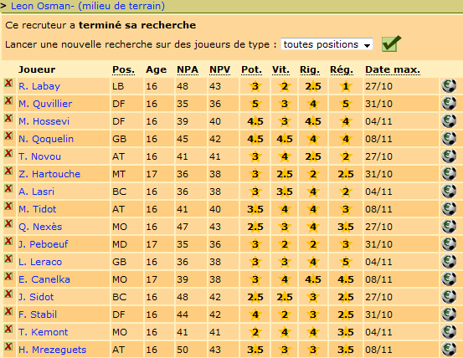Click red X next to Q. Nexès
The width and height of the screenshot is (463, 358).
click(8, 223)
